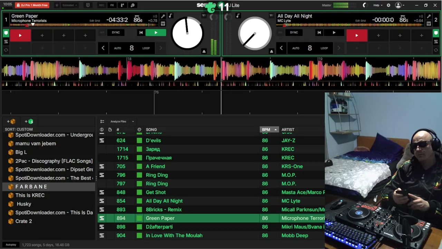Trigger deck 1 red cue point 1
The image size is (442, 249).
point(20,35)
